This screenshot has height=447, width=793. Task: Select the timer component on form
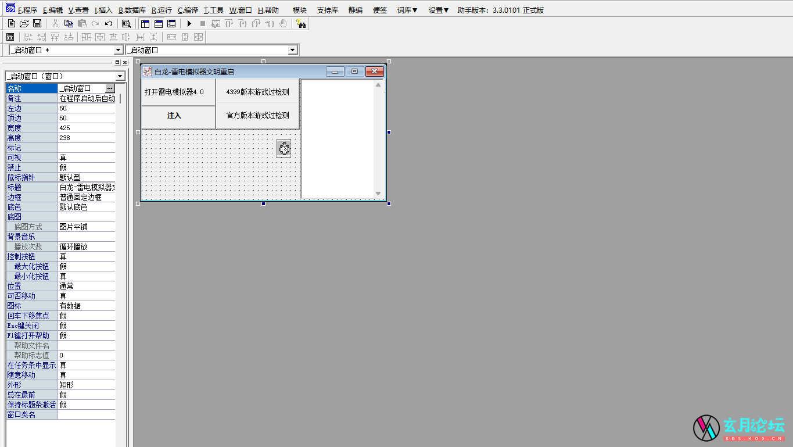(x=284, y=148)
